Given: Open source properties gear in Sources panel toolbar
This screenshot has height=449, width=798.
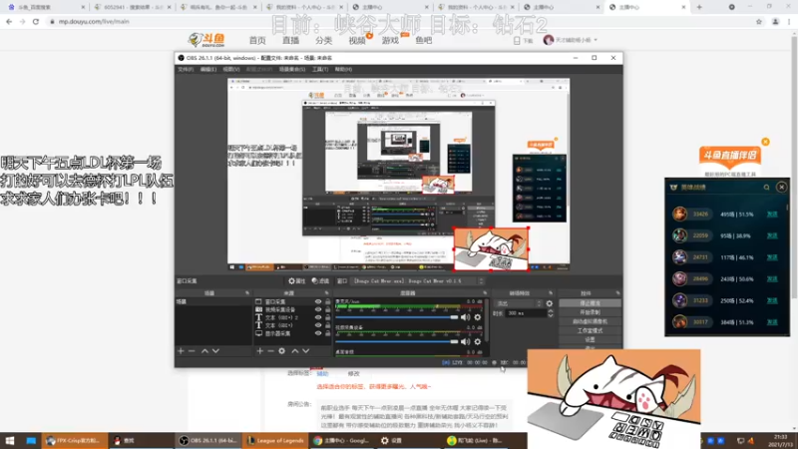Looking at the screenshot, I should [282, 351].
